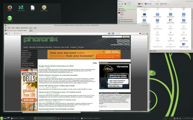The image size is (193, 120).
Task: Switch Dolphin to icons view mode
Action: pos(129,4)
